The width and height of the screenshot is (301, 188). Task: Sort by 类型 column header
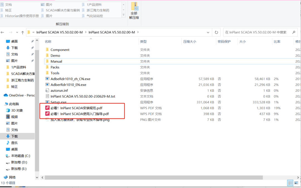tap(143, 42)
